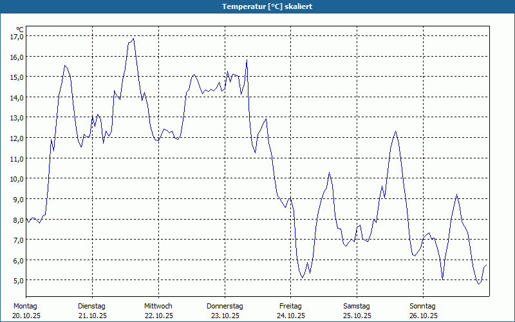Click the date 20.10.25
The width and height of the screenshot is (515, 322).
(x=26, y=316)
